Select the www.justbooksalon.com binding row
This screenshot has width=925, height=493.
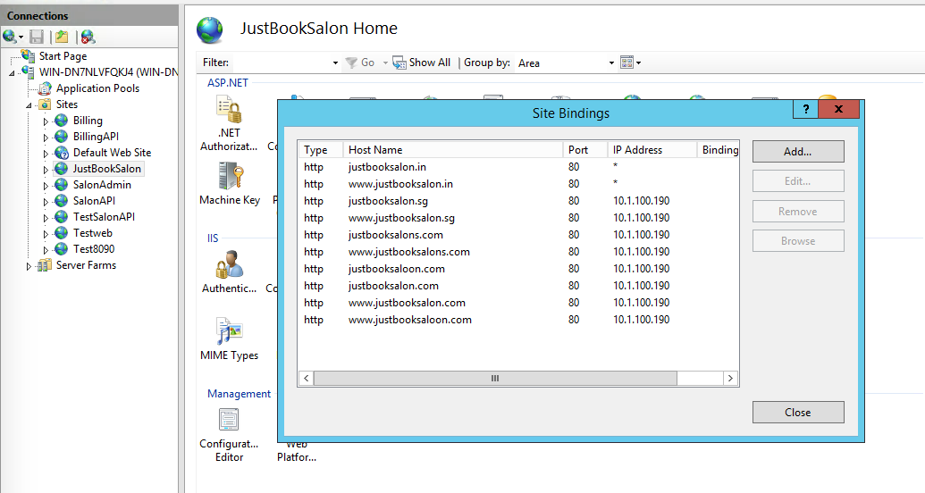(x=518, y=303)
